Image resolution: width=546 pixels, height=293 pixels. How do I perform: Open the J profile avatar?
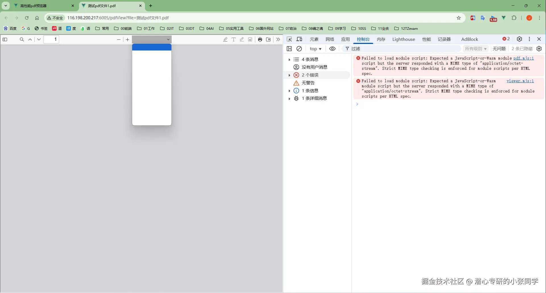tap(529, 18)
